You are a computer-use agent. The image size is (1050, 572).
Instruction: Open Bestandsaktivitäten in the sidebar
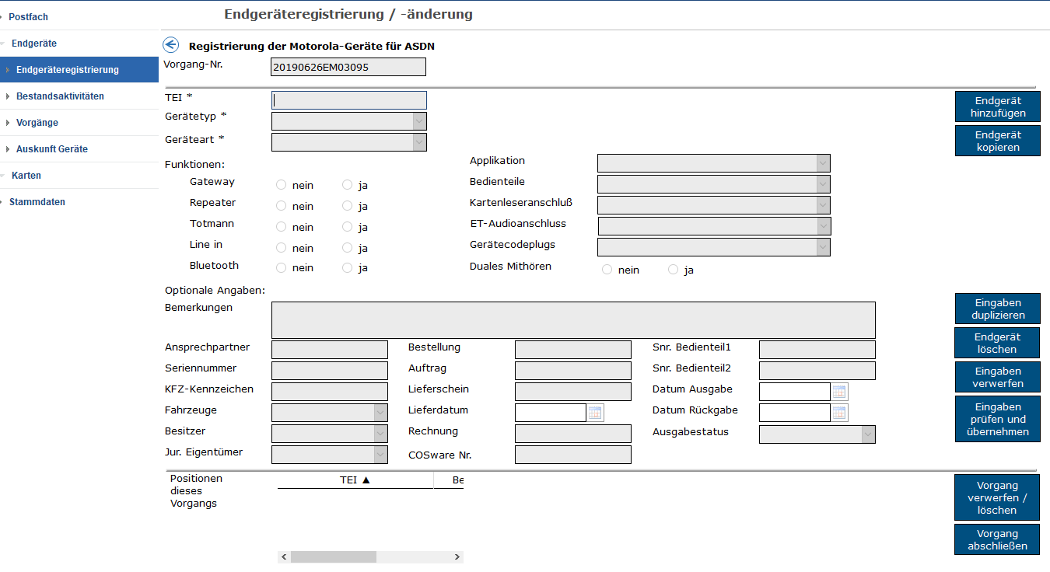pos(60,96)
